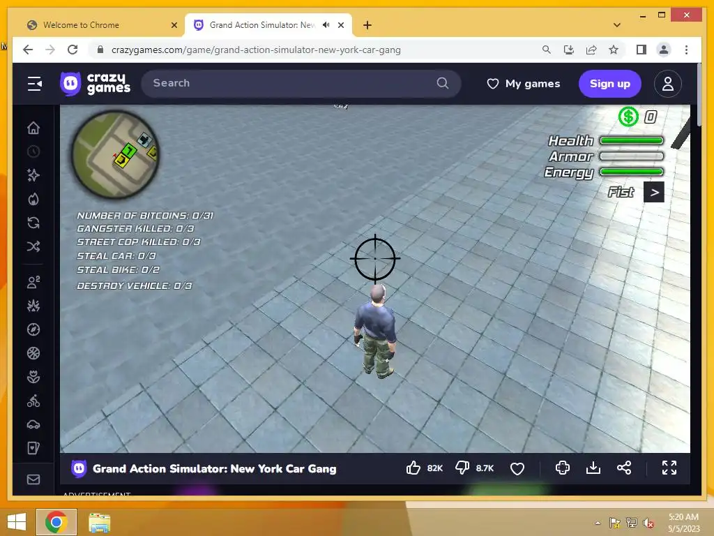714x536 pixels.
Task: Open Chrome three-dot menu
Action: point(686,50)
